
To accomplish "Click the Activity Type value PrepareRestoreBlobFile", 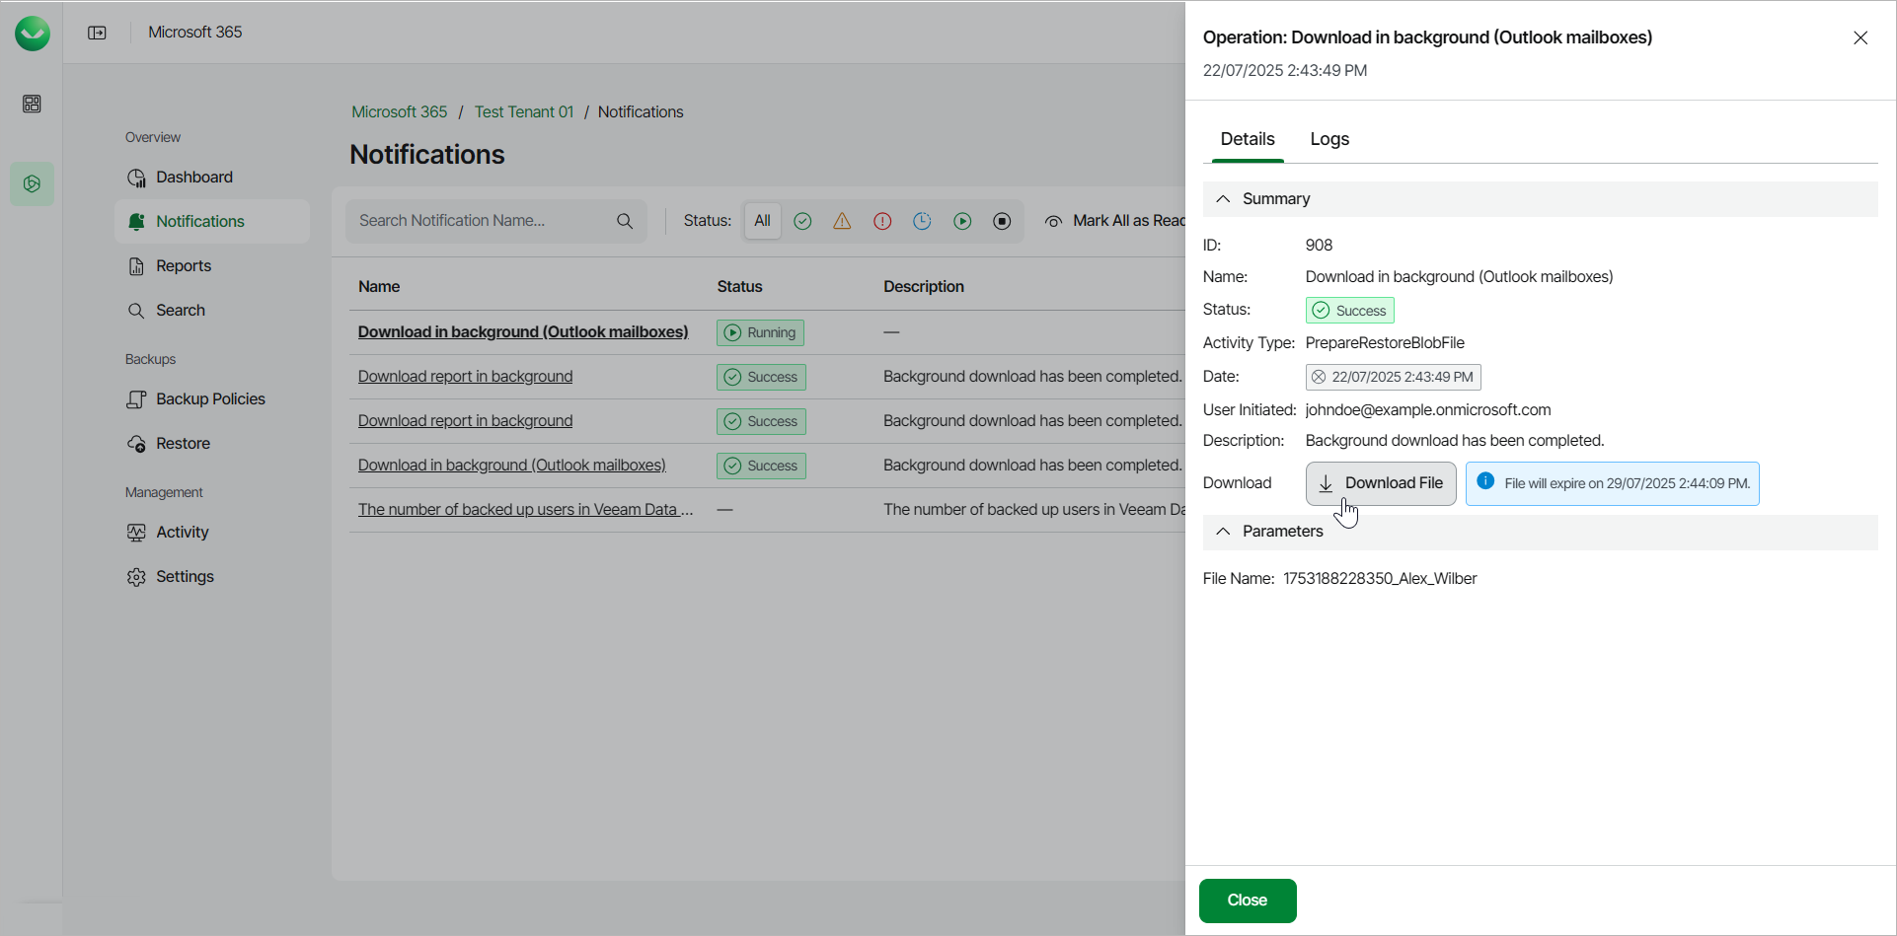I will click(x=1385, y=342).
